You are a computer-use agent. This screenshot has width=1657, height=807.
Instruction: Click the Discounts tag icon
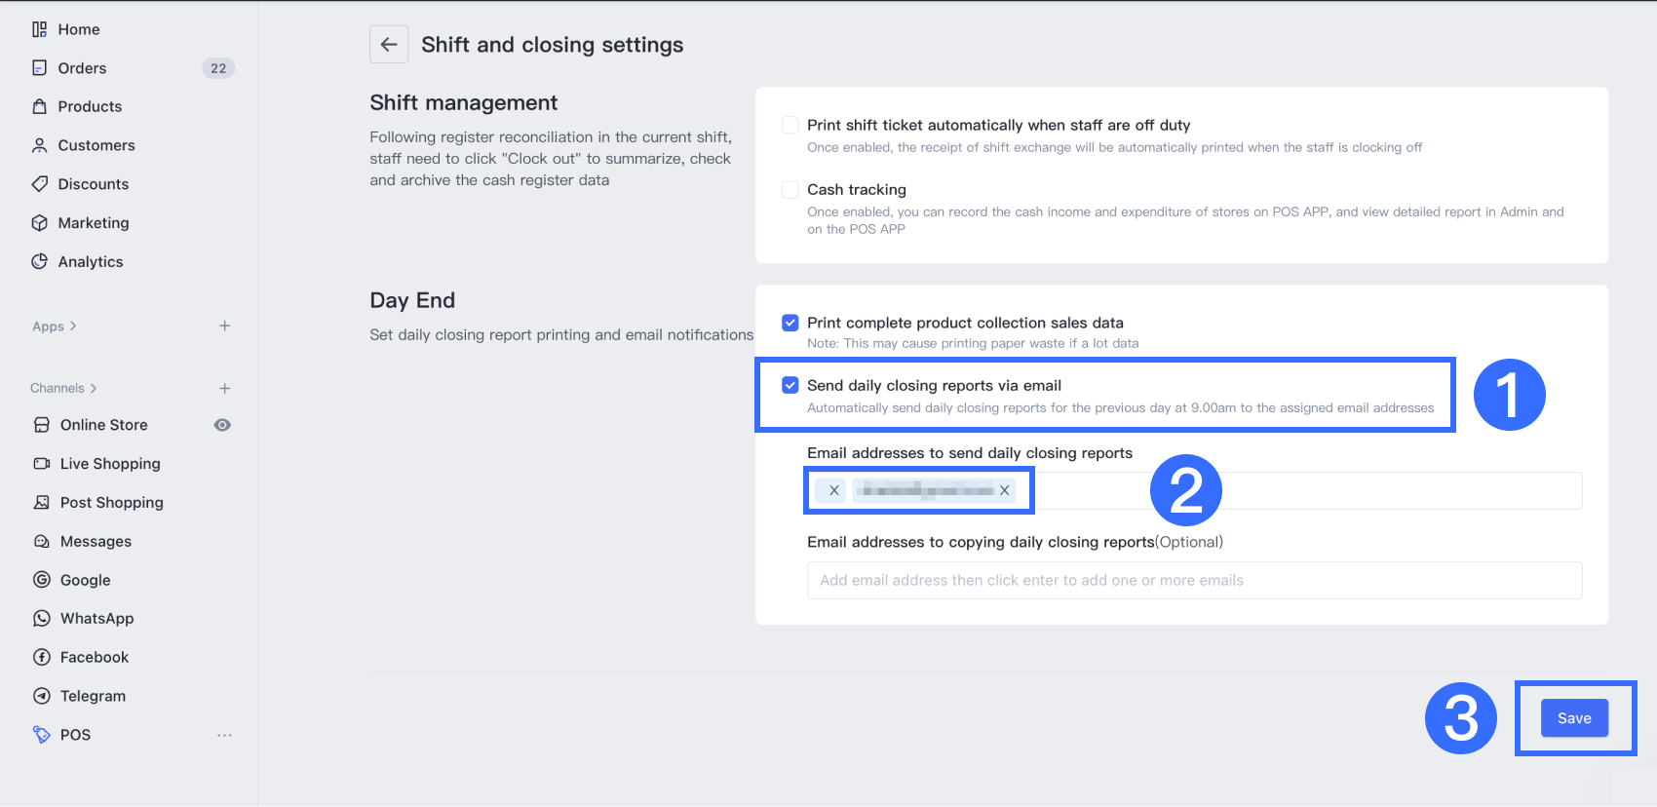(40, 184)
